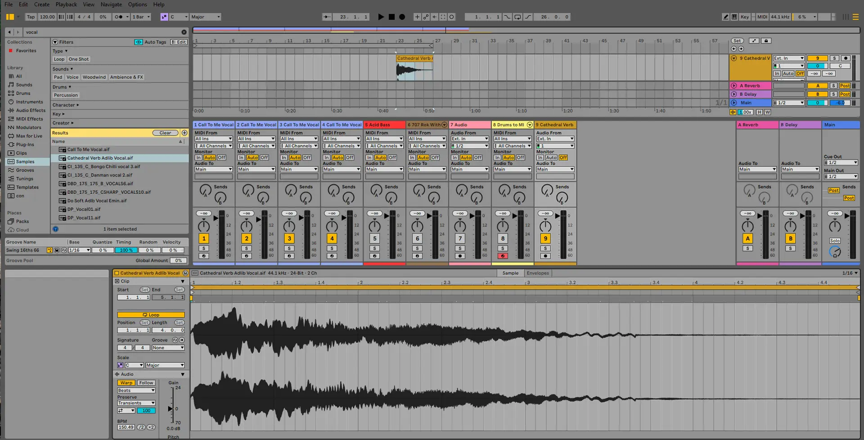The image size is (864, 440).
Task: Arm track 7 Audio for recording
Action: tap(460, 256)
